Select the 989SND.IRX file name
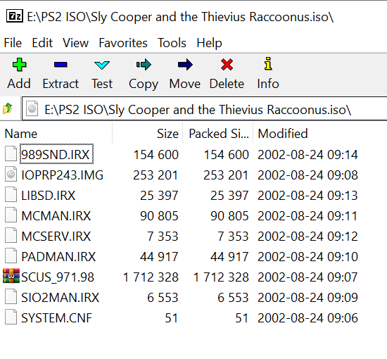This screenshot has width=387, height=359. click(x=56, y=155)
